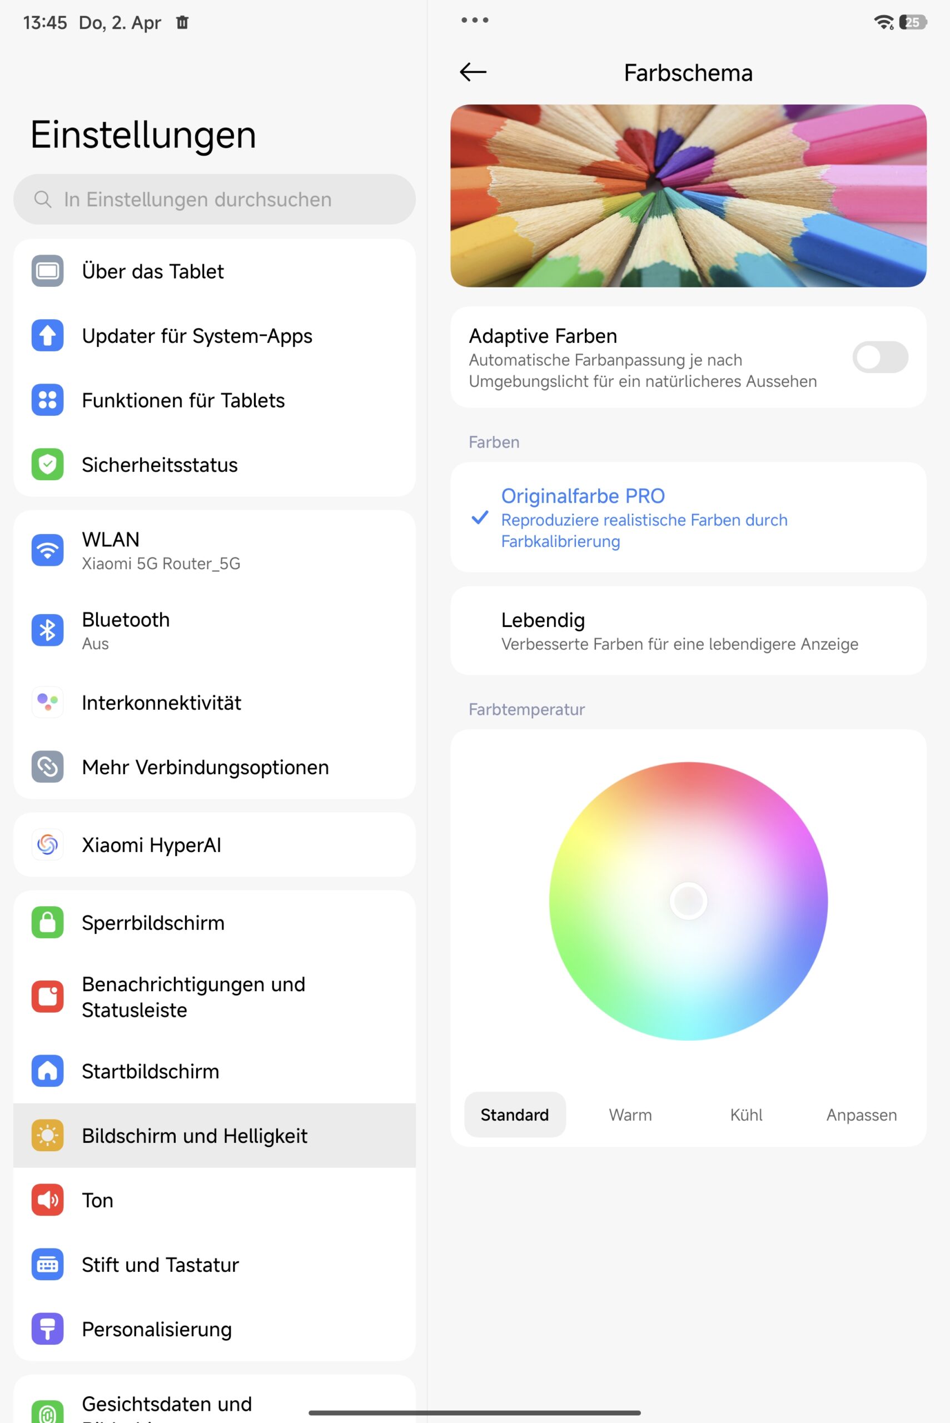
Task: Open the Personalisierung brush icon
Action: point(47,1329)
